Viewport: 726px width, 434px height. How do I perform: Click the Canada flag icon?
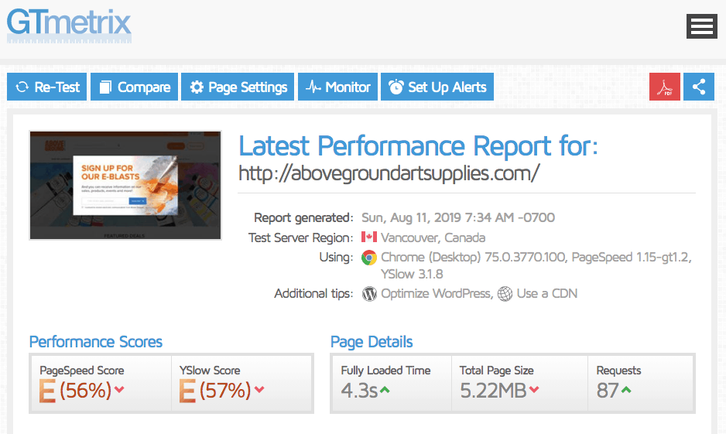pos(369,237)
